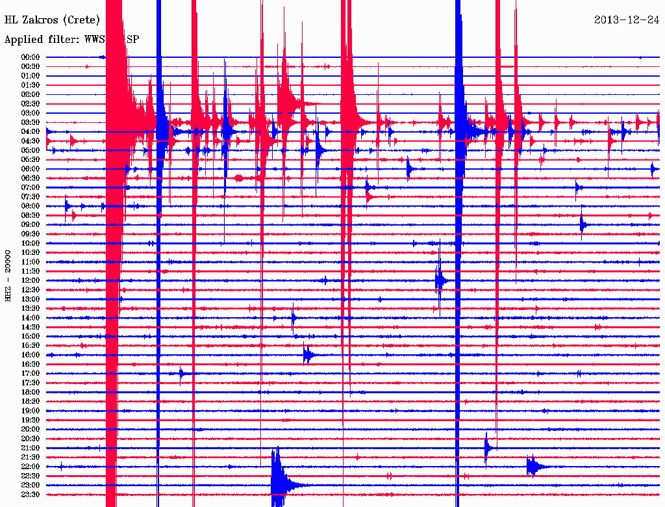Select the 06:00 time label
This screenshot has height=507, width=665.
(x=31, y=169)
